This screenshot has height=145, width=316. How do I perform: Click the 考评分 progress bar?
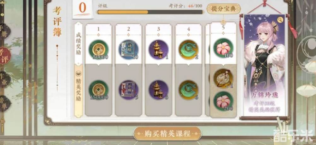[x=150, y=12]
